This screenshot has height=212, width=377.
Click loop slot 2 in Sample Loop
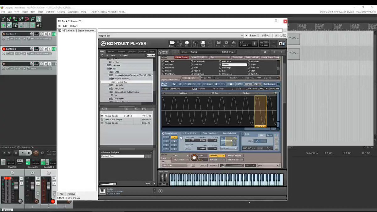[174, 137]
